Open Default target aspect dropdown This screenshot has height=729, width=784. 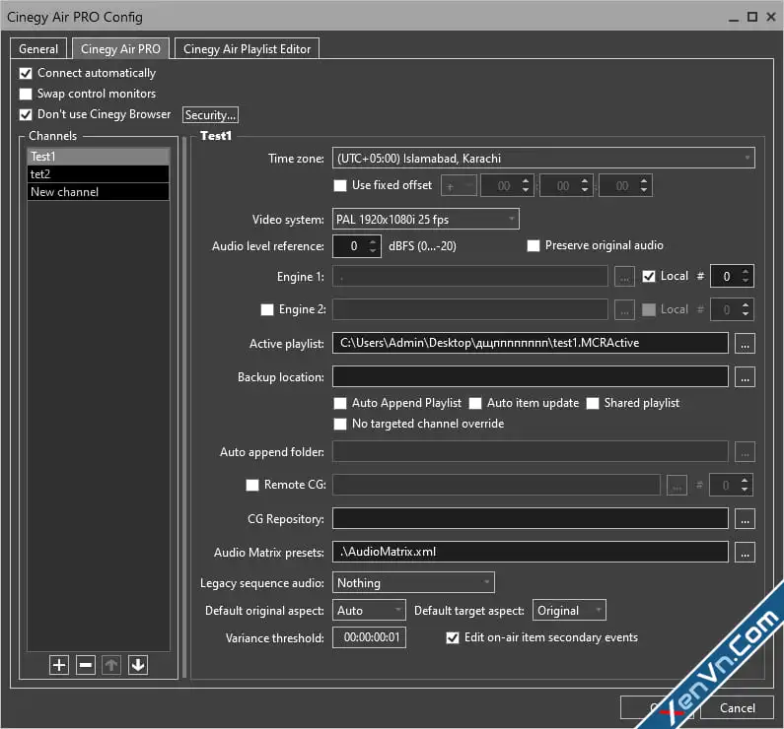click(569, 610)
